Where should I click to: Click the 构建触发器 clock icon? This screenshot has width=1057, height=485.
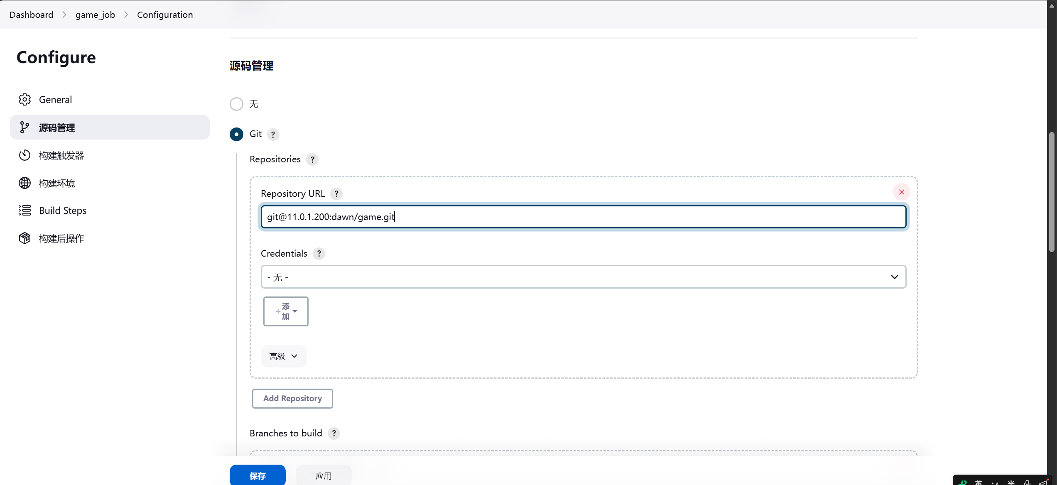(x=25, y=155)
